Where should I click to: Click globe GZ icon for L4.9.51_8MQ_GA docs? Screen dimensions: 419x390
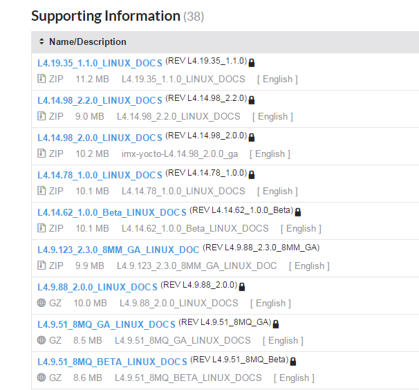[41, 340]
